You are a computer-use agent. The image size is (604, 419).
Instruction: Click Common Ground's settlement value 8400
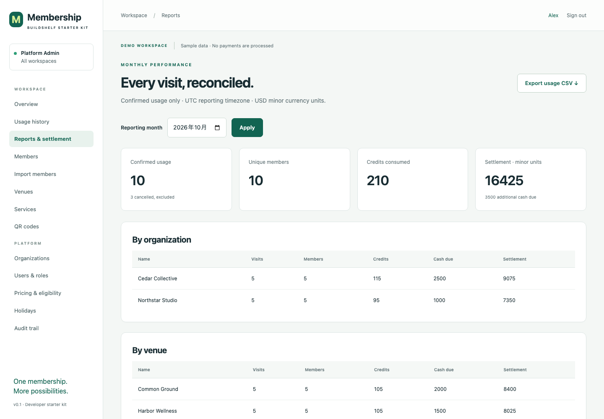[510, 389]
